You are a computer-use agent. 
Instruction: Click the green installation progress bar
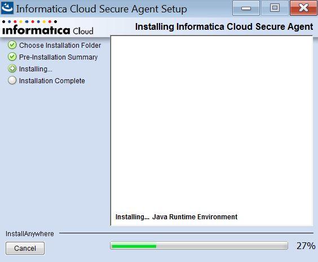click(x=199, y=246)
